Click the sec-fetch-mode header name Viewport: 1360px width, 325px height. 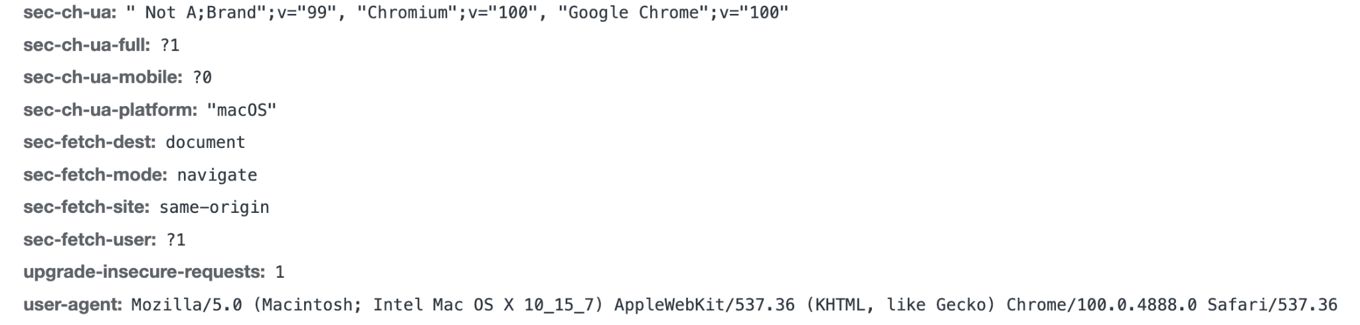click(x=95, y=175)
